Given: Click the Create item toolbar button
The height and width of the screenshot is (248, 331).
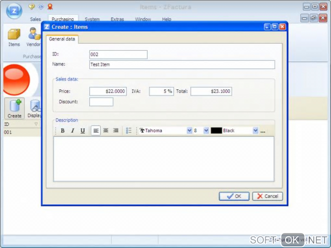Looking at the screenshot, I should click(x=15, y=108).
